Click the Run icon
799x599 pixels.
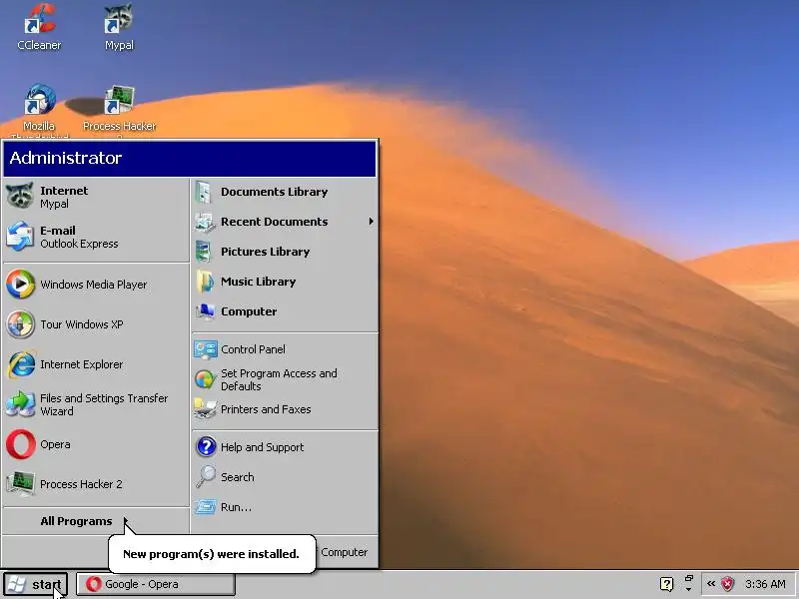coord(206,507)
